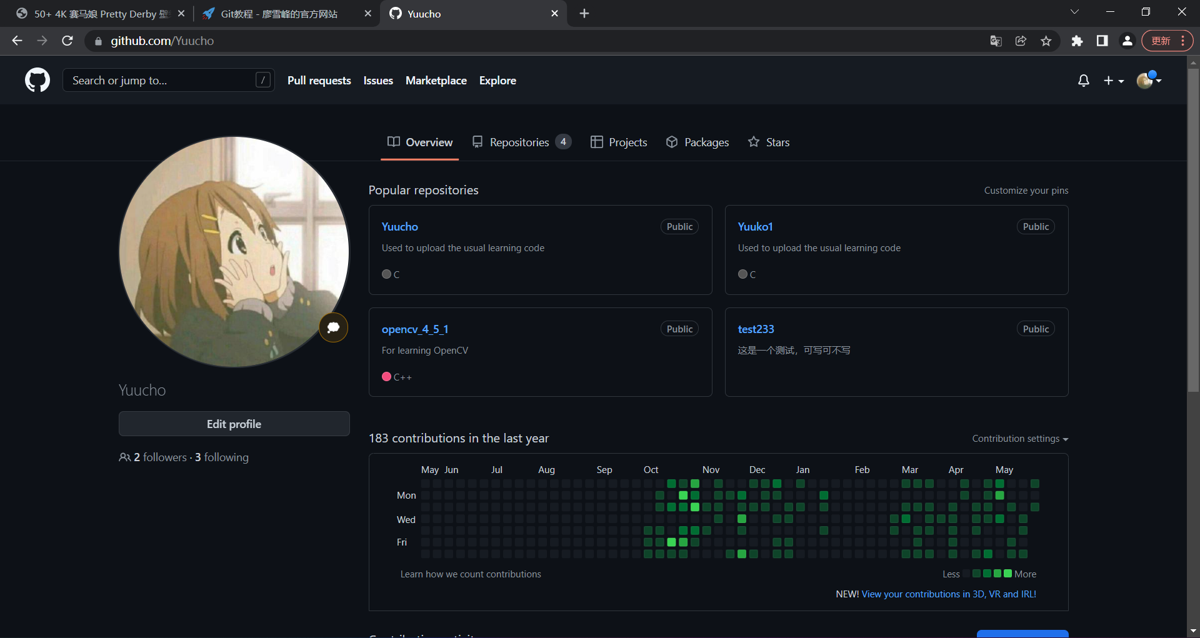Click the Edit profile button
1200x638 pixels.
tap(234, 424)
